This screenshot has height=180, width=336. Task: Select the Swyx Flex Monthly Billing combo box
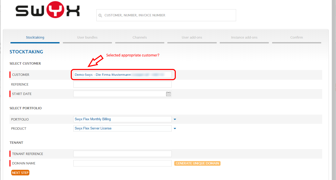(x=122, y=119)
